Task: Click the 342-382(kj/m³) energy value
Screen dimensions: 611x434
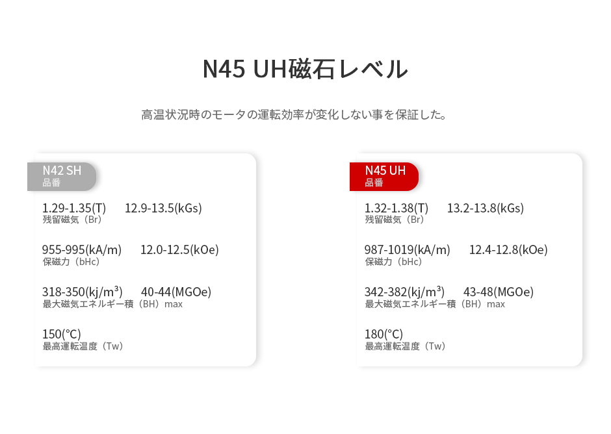Action: (x=404, y=292)
